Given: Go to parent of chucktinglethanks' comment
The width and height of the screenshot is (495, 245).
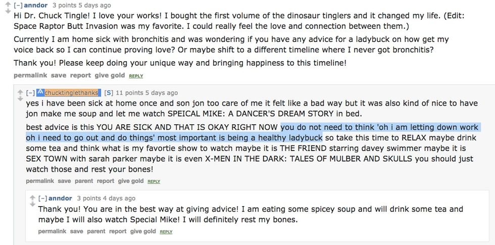Looking at the screenshot, I should 84,181.
